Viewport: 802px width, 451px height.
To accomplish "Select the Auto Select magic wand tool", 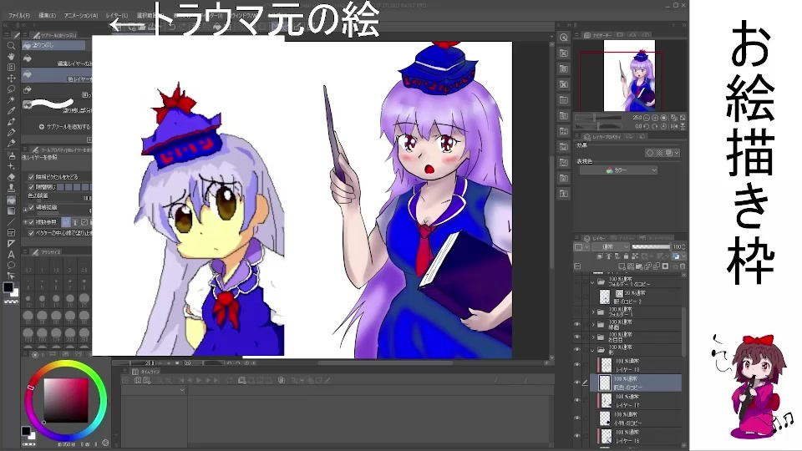I will pyautogui.click(x=11, y=99).
